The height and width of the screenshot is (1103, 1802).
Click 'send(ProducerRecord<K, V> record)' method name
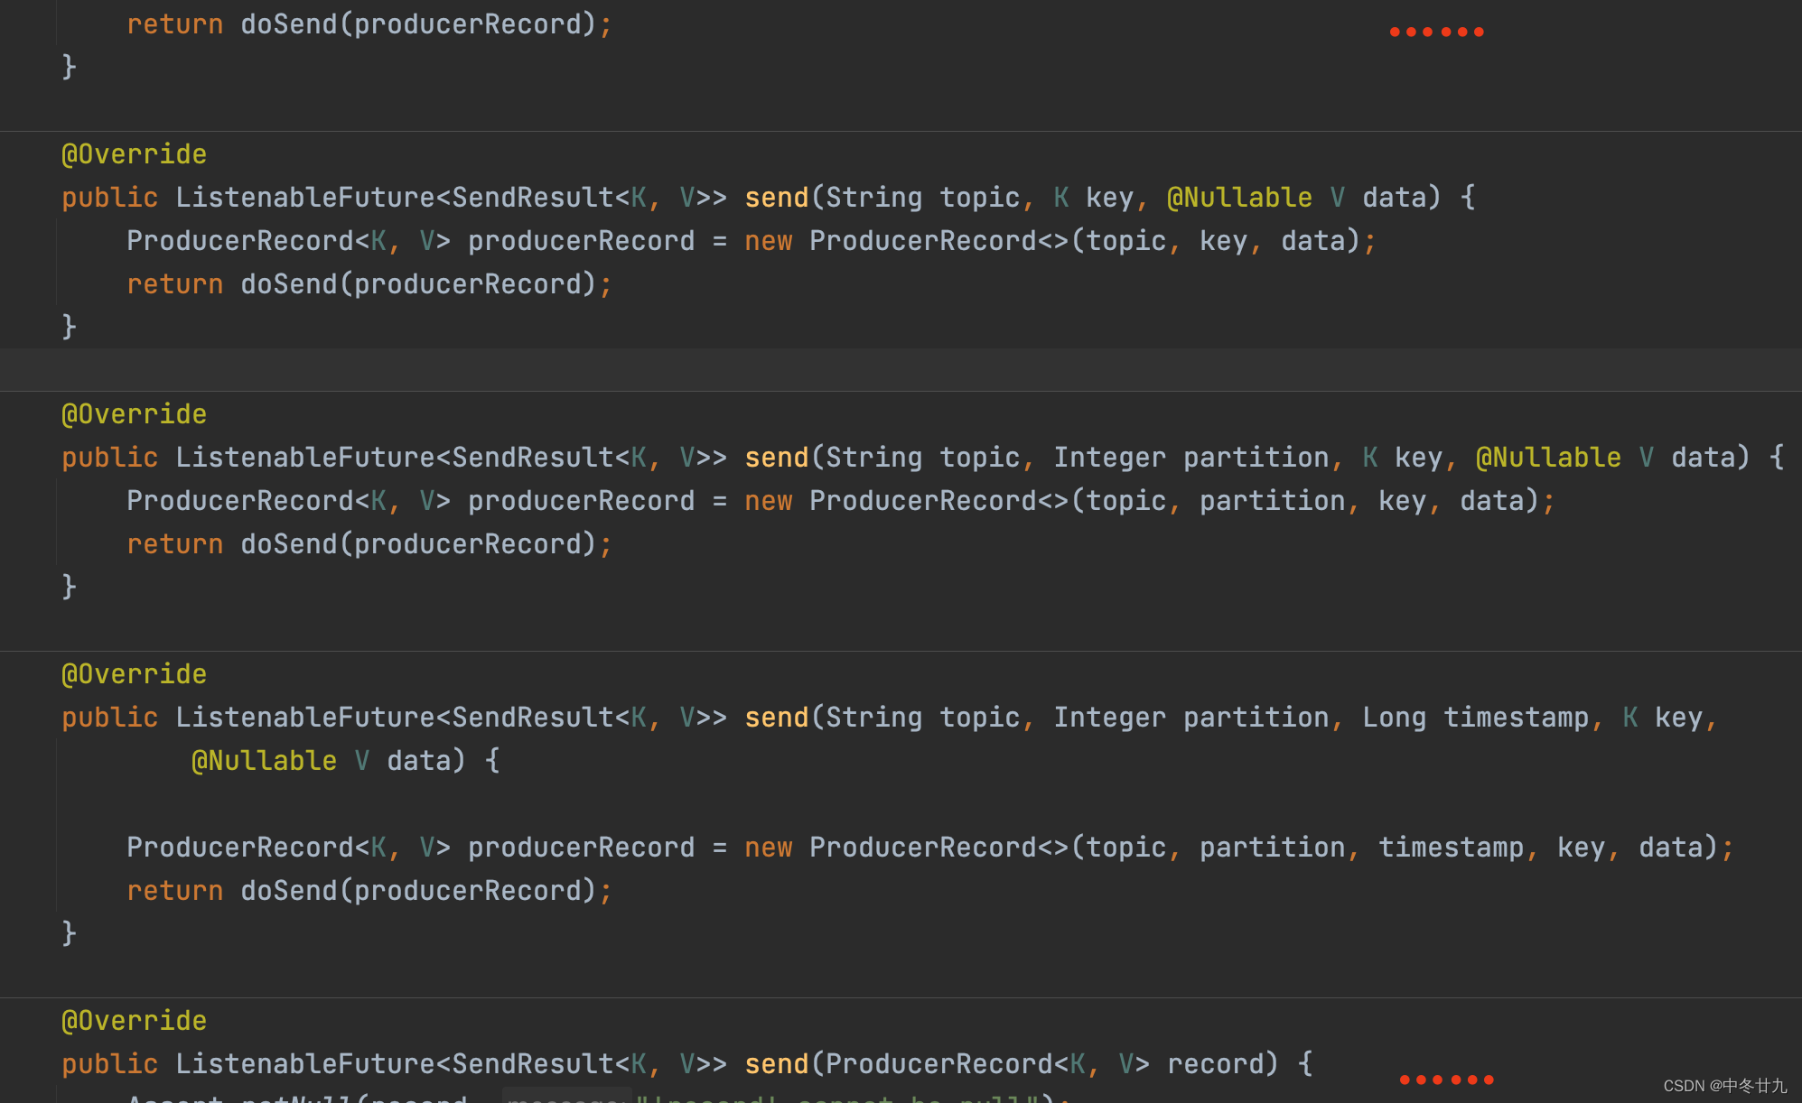point(776,1064)
